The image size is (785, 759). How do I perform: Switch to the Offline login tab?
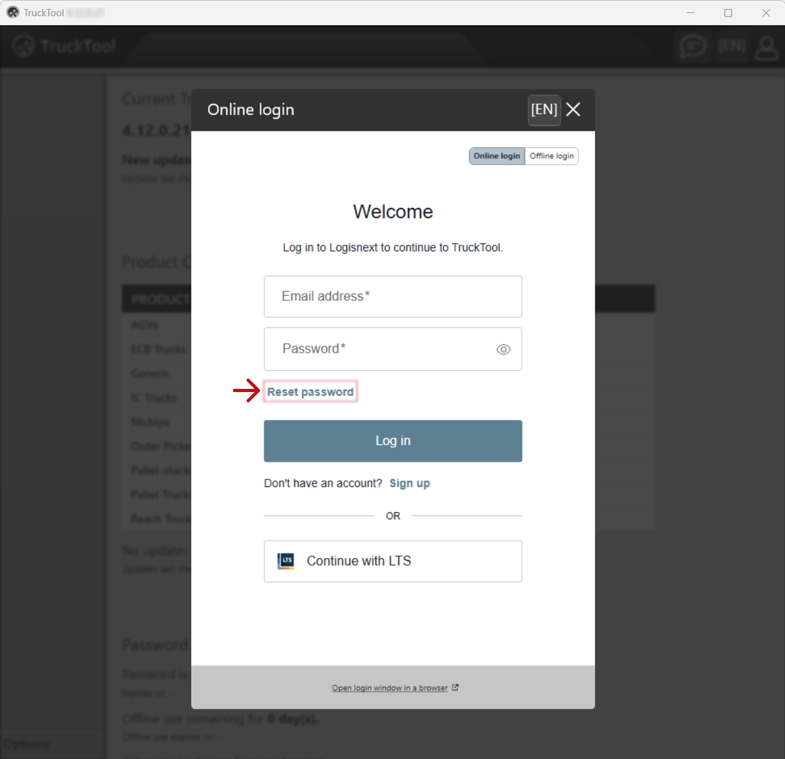552,156
